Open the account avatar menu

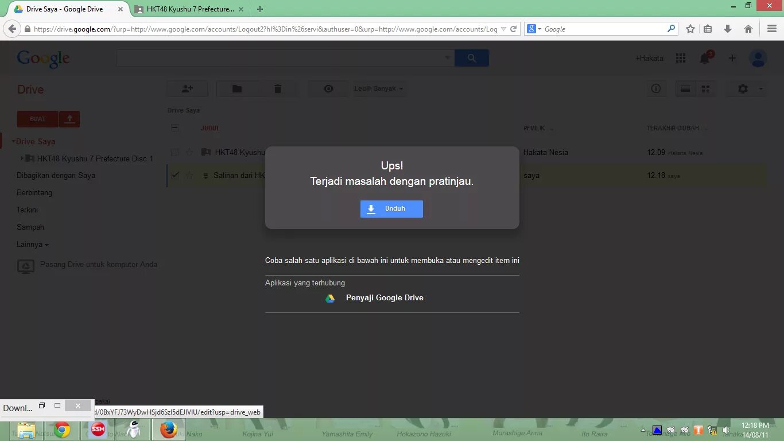click(758, 58)
